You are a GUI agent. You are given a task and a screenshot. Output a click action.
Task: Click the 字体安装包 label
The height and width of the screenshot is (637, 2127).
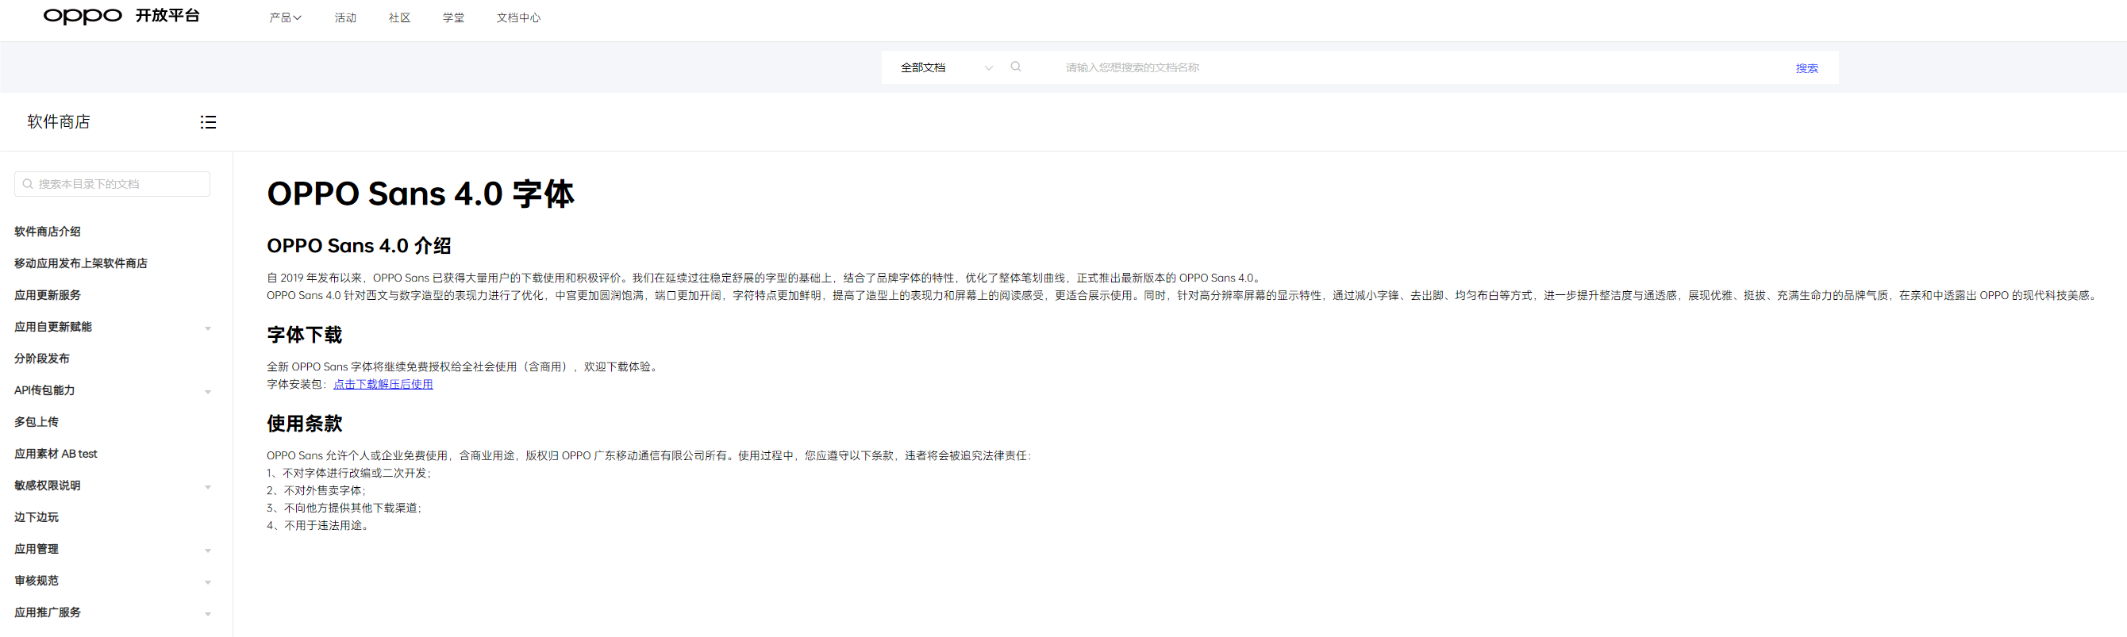[x=296, y=385]
